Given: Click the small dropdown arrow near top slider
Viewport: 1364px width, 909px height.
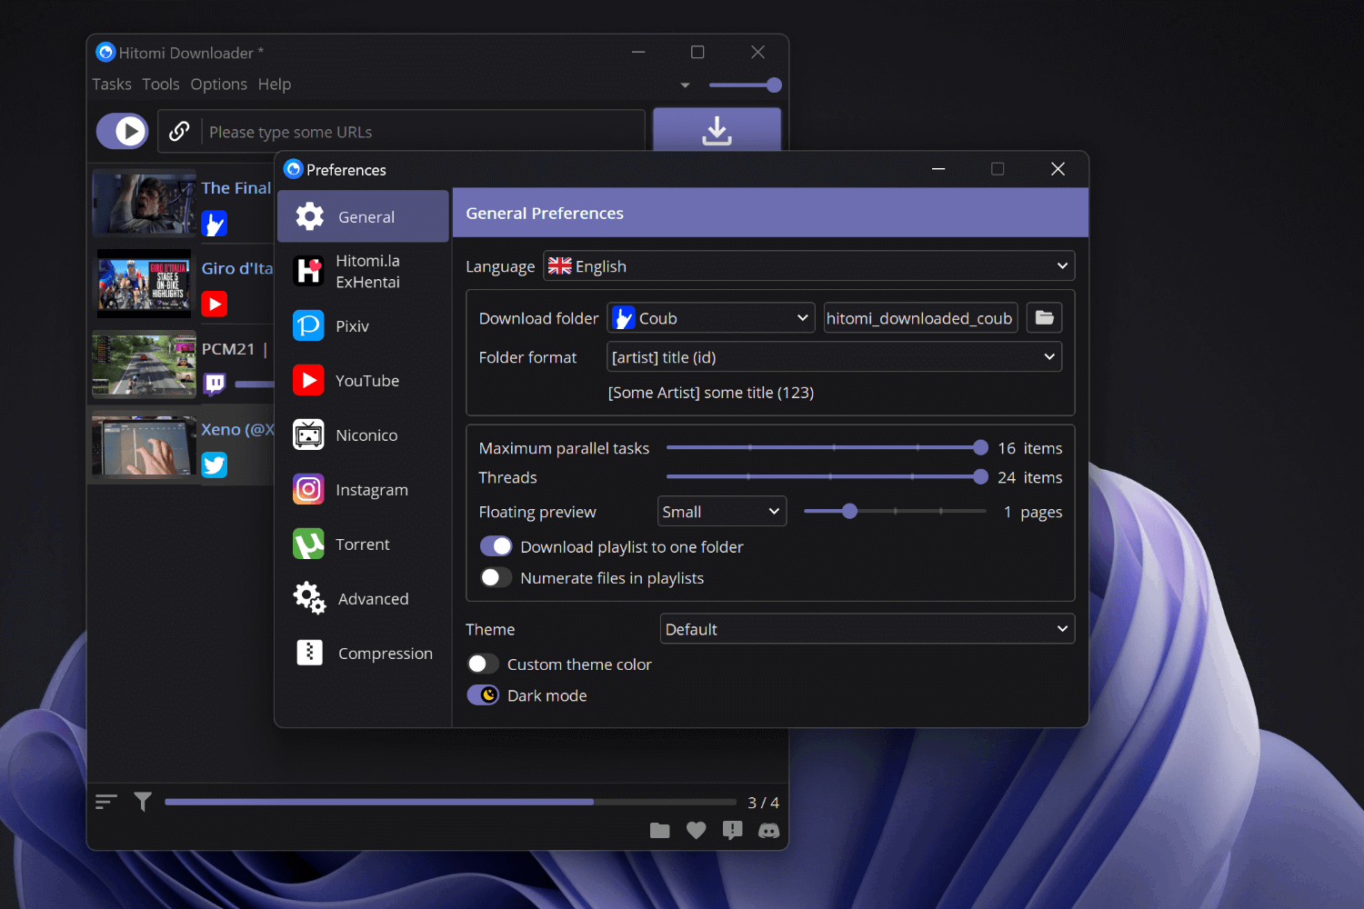Looking at the screenshot, I should [x=686, y=85].
